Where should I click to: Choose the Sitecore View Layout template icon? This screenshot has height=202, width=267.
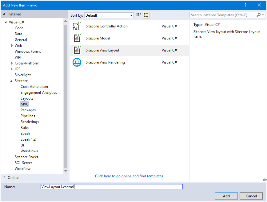[x=77, y=50]
